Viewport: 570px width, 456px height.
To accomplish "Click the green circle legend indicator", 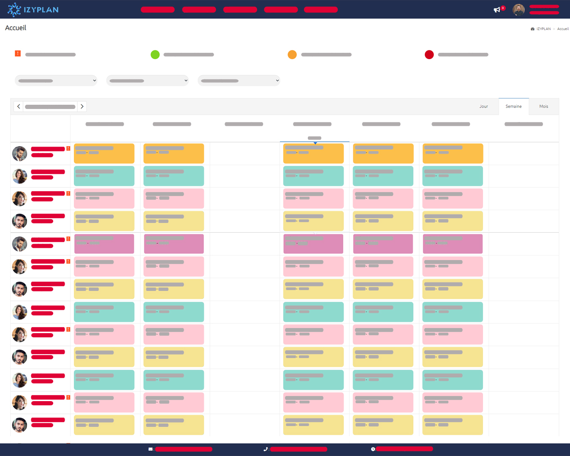I will coord(155,54).
